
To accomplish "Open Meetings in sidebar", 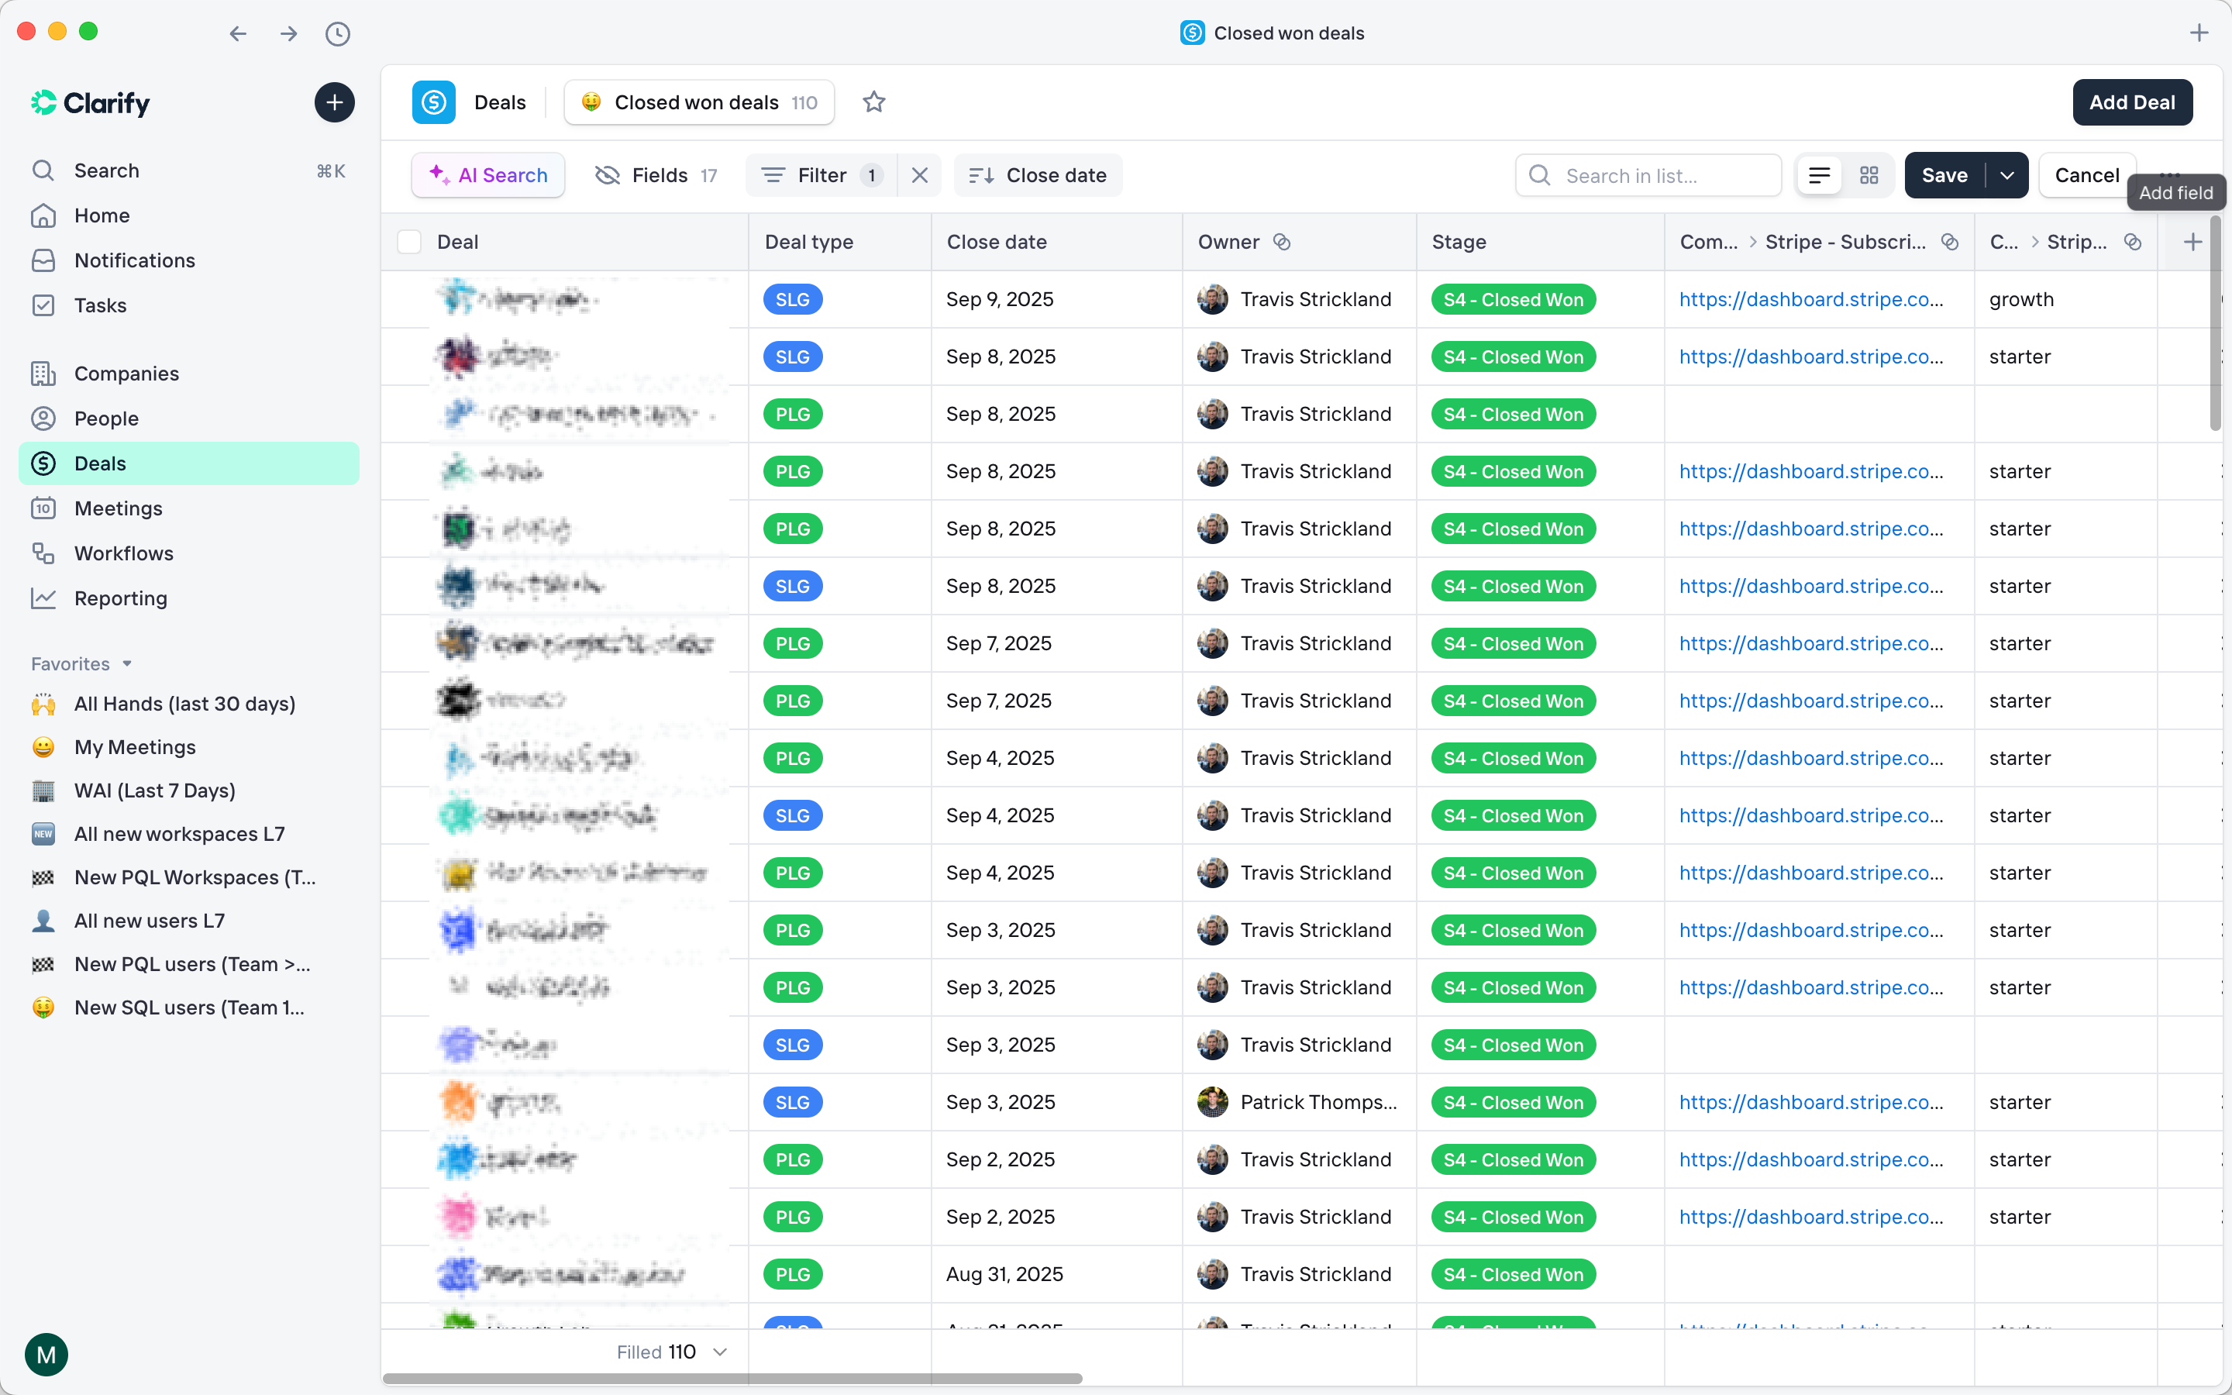I will pyautogui.click(x=189, y=508).
